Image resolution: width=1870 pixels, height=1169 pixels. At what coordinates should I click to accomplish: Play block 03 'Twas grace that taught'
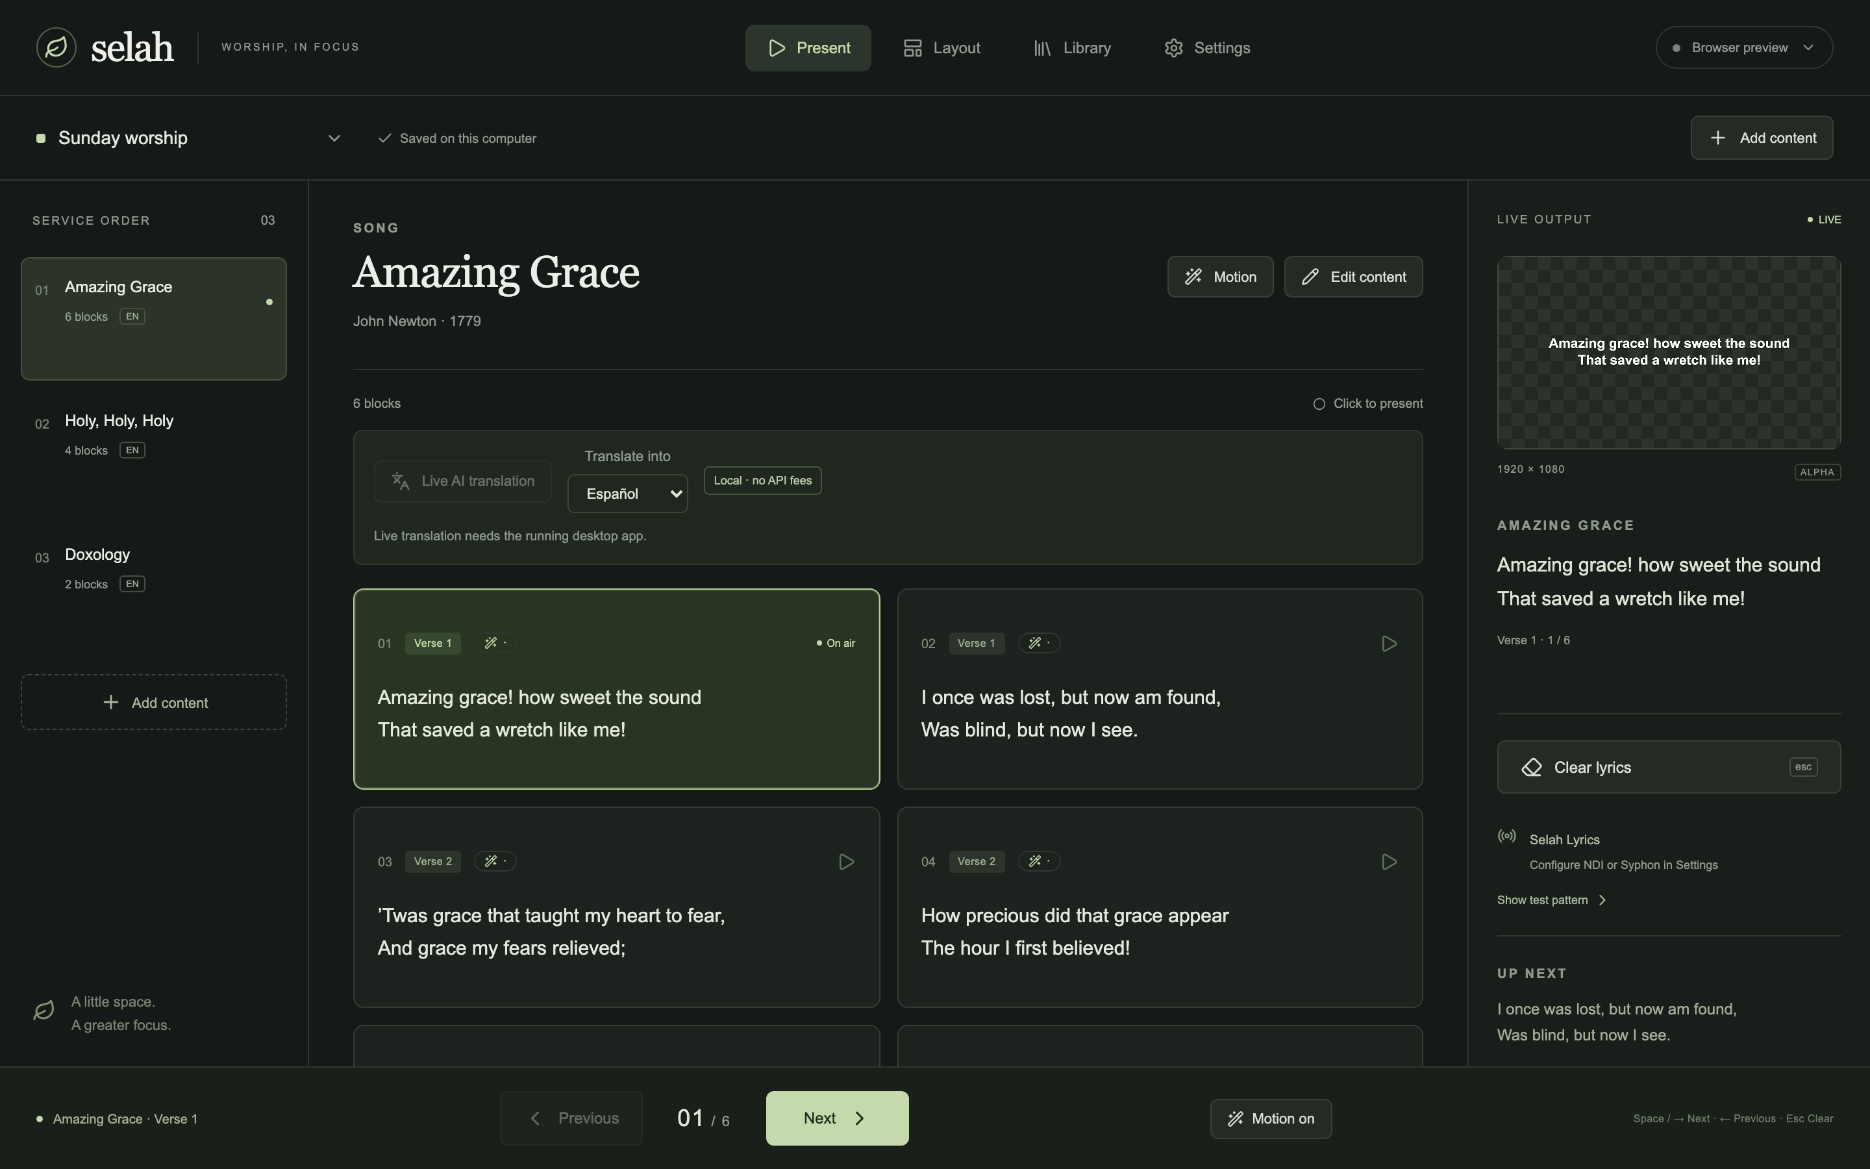846,861
